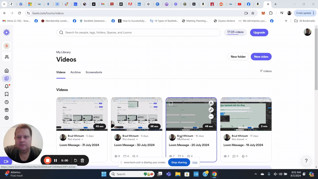Click the Hide link in sharing bar
This screenshot has width=318, height=179.
point(195,162)
